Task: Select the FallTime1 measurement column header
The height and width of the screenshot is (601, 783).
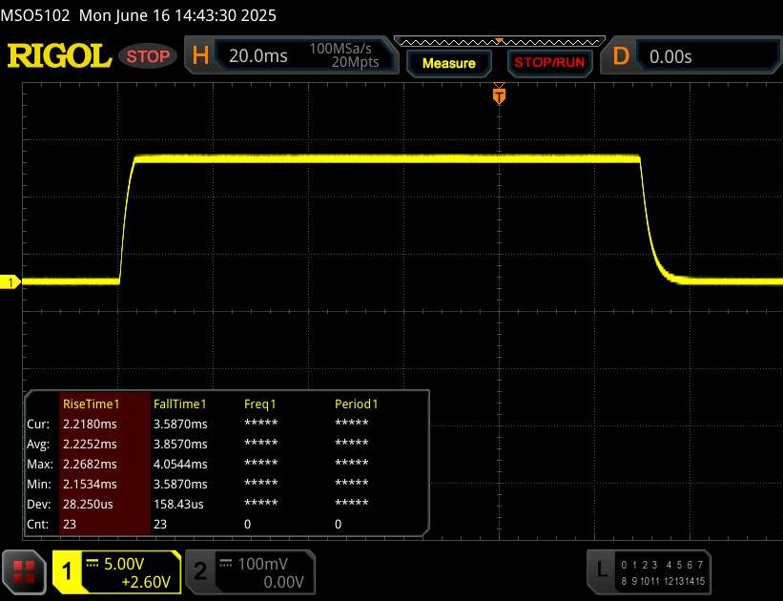Action: 179,404
